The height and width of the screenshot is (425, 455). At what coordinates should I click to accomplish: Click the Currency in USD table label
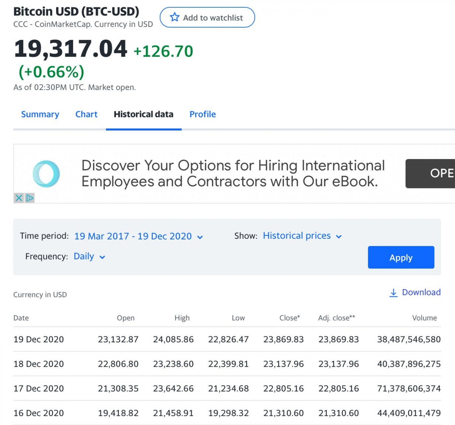(40, 295)
